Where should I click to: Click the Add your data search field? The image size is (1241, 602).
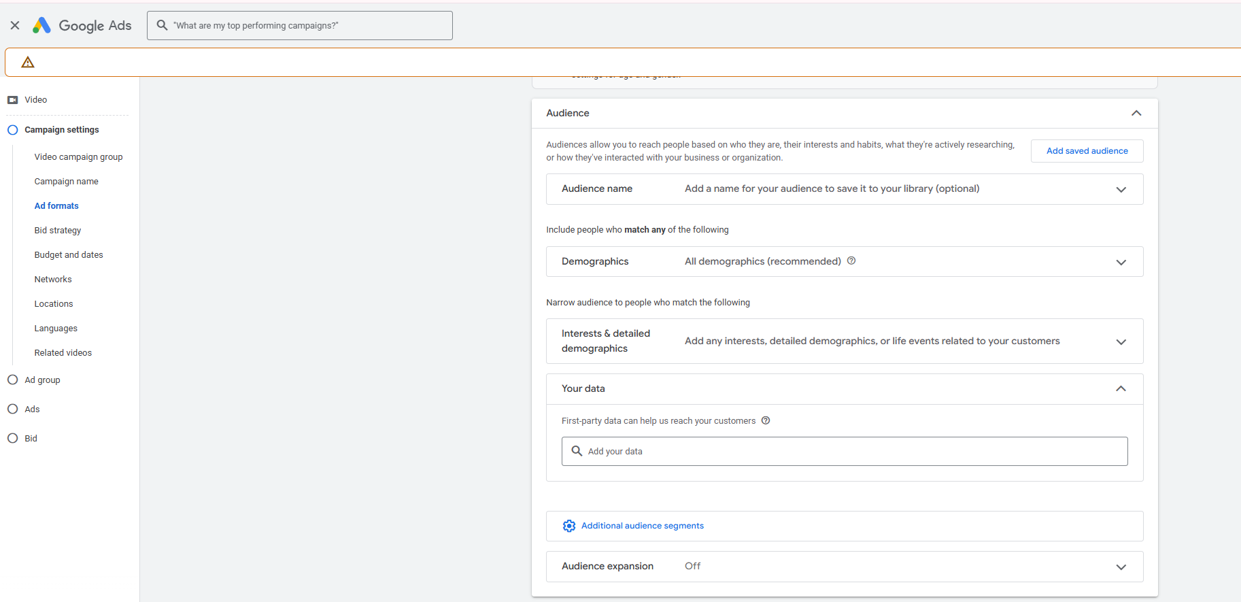tap(845, 452)
